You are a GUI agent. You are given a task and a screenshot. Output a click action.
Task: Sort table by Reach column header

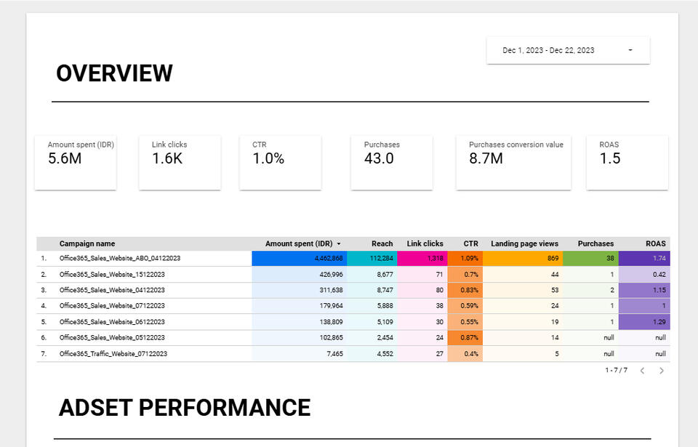(x=382, y=244)
